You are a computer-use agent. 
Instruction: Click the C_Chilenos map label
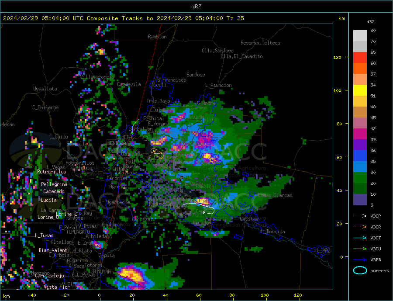(x=45, y=107)
